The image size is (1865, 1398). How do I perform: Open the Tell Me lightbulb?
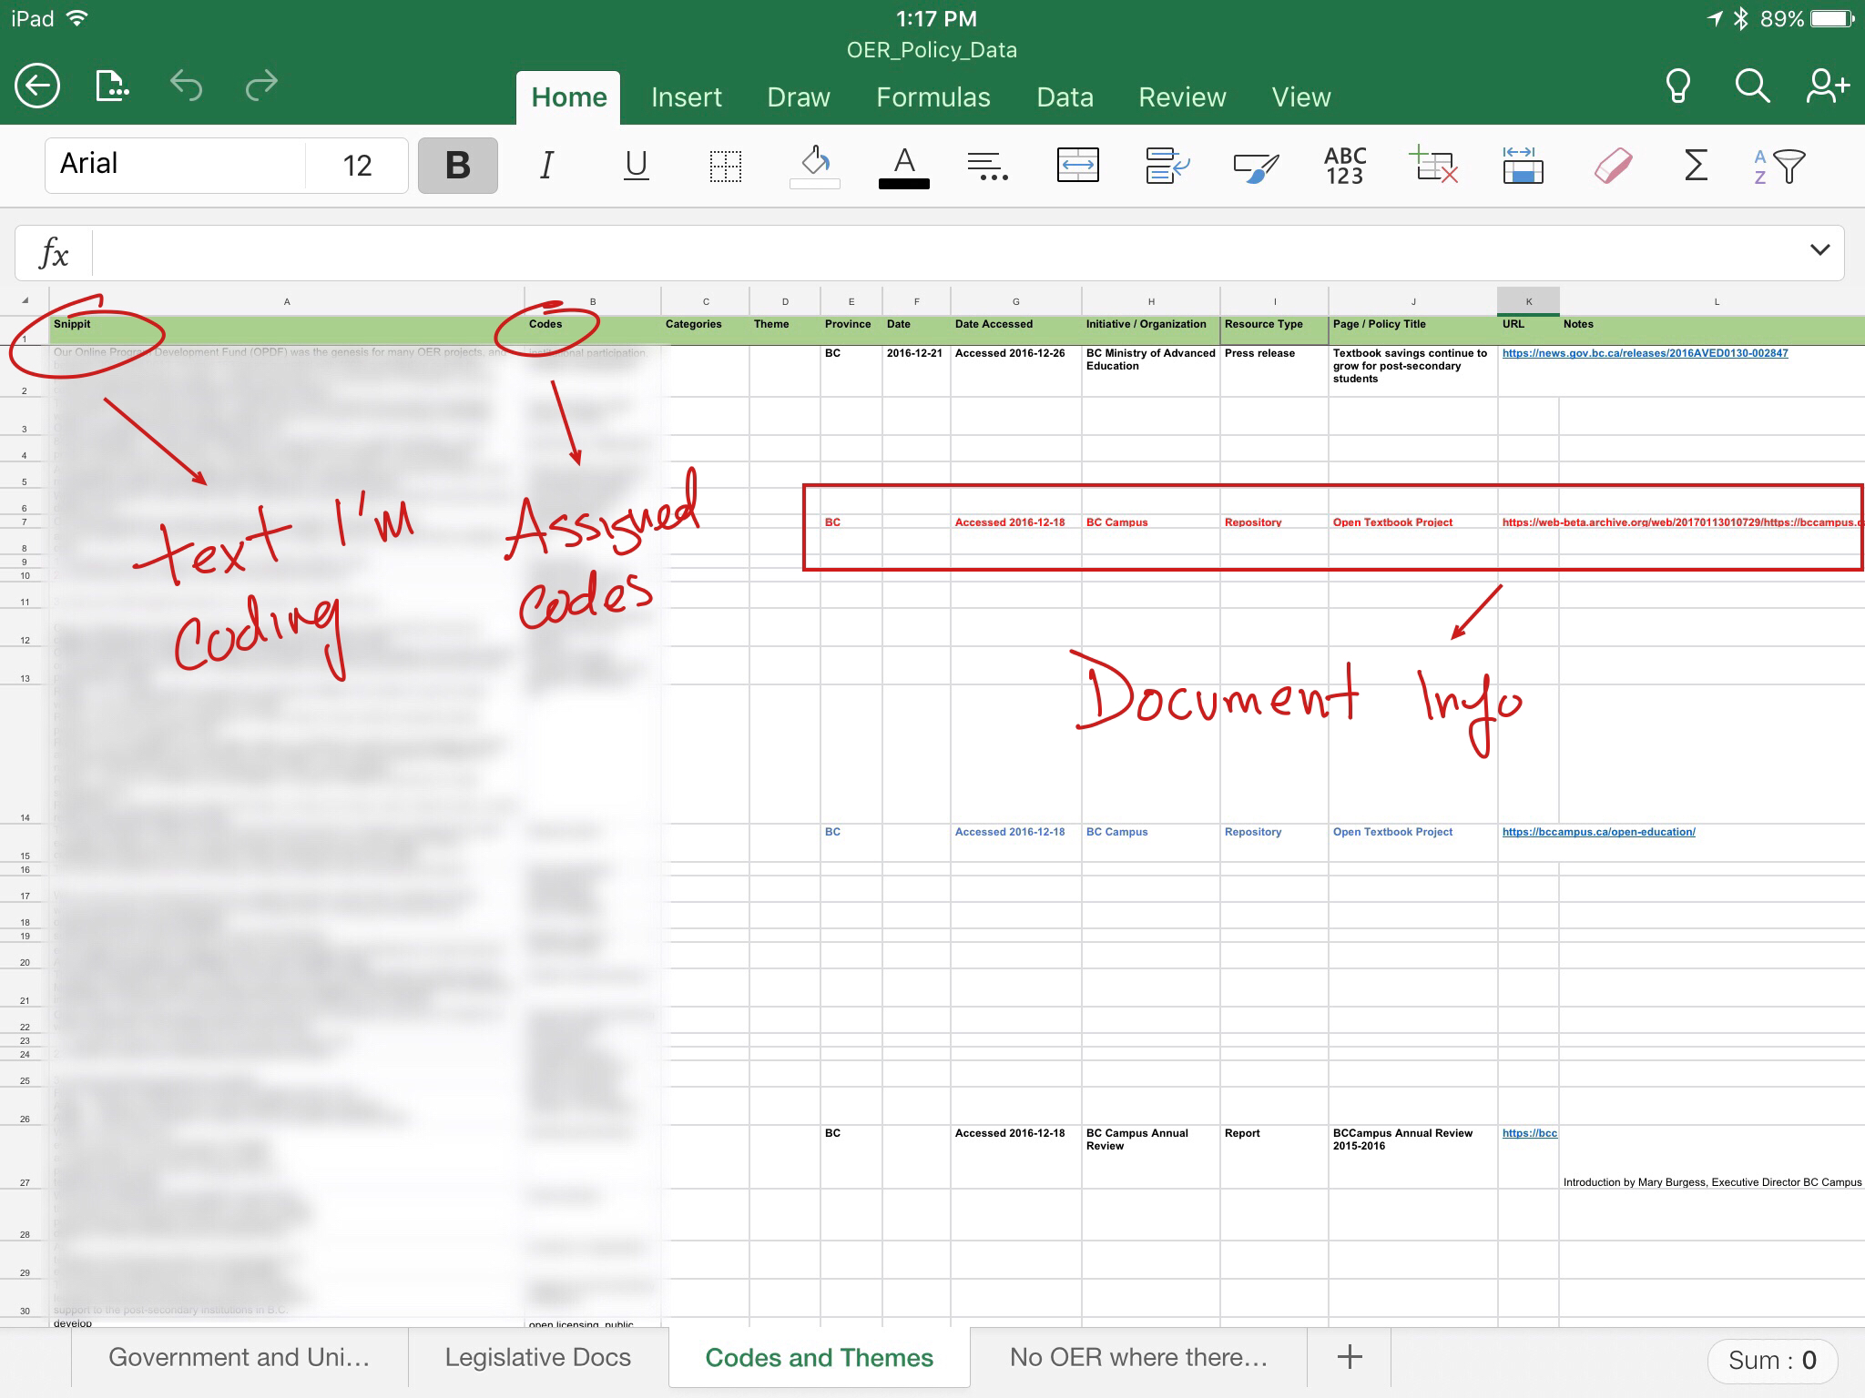point(1677,86)
